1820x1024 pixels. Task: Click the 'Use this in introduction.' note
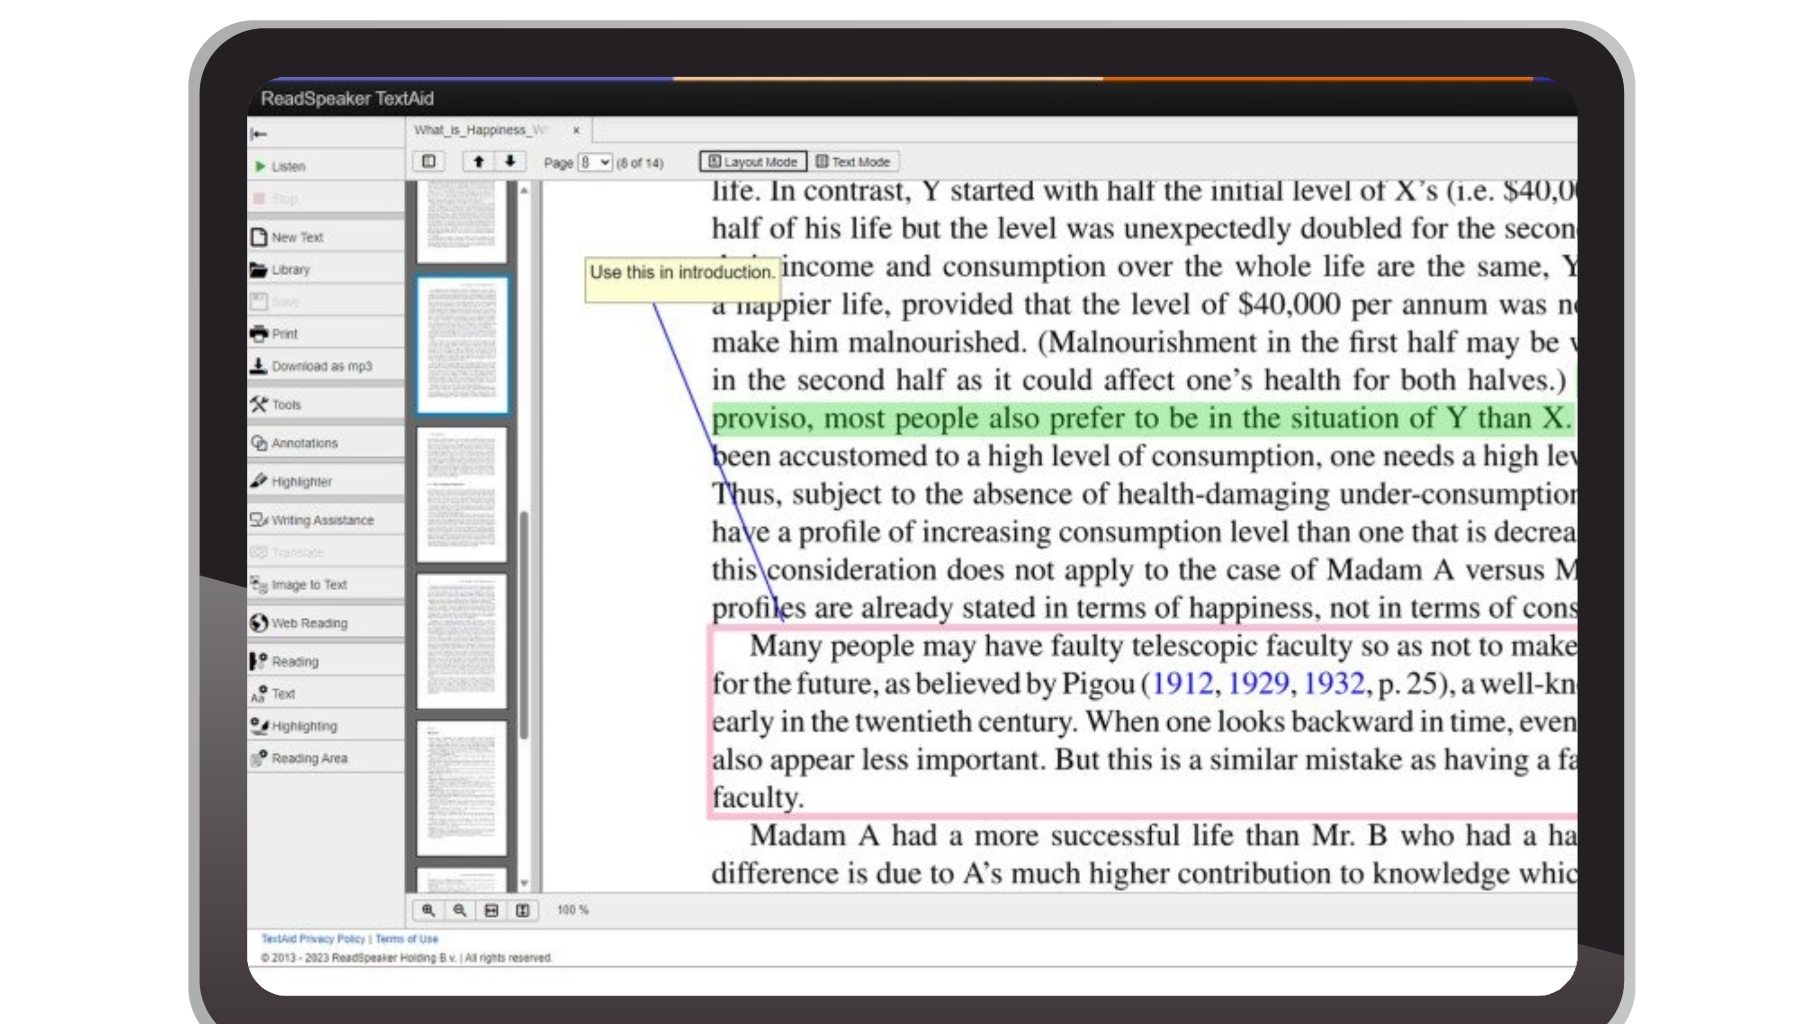pyautogui.click(x=682, y=280)
